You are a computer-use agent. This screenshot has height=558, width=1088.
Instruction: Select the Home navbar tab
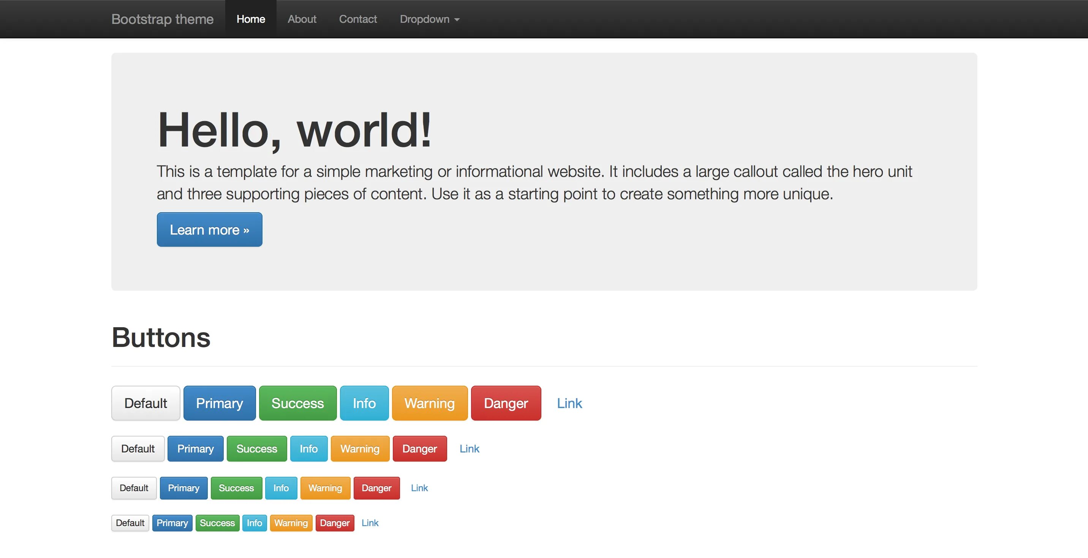[250, 19]
